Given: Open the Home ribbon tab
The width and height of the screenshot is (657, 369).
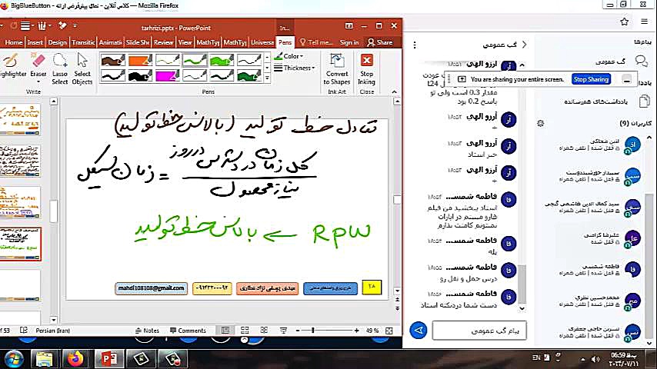Looking at the screenshot, I should pyautogui.click(x=14, y=42).
